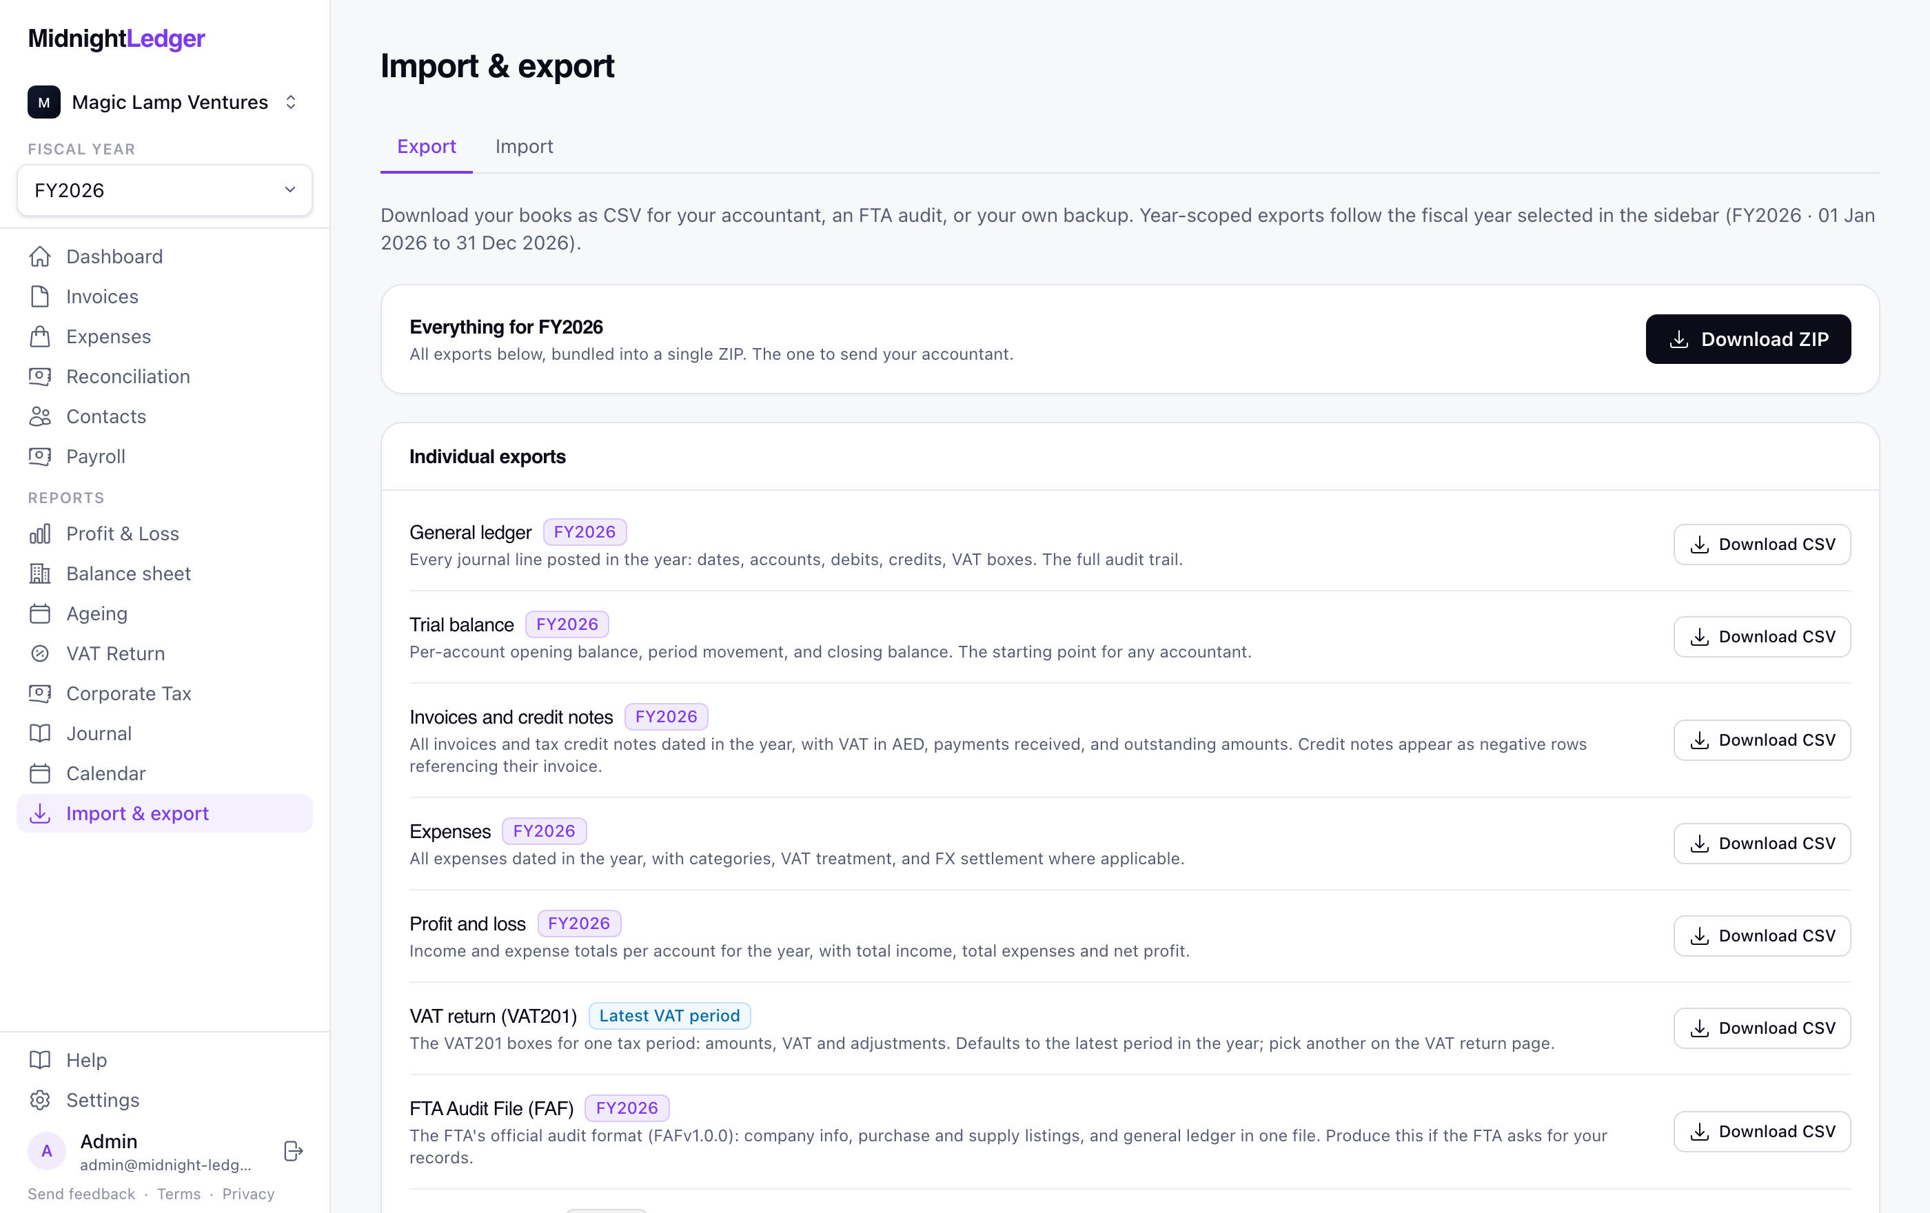Image resolution: width=1930 pixels, height=1213 pixels.
Task: Click the "Everything for FY2026" title
Action: pyautogui.click(x=506, y=327)
